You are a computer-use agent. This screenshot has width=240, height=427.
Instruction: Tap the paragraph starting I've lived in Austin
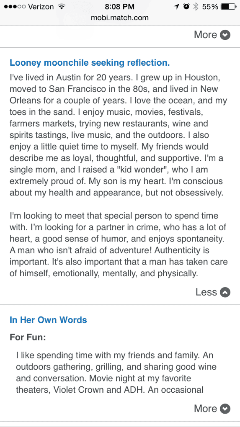[119, 135]
